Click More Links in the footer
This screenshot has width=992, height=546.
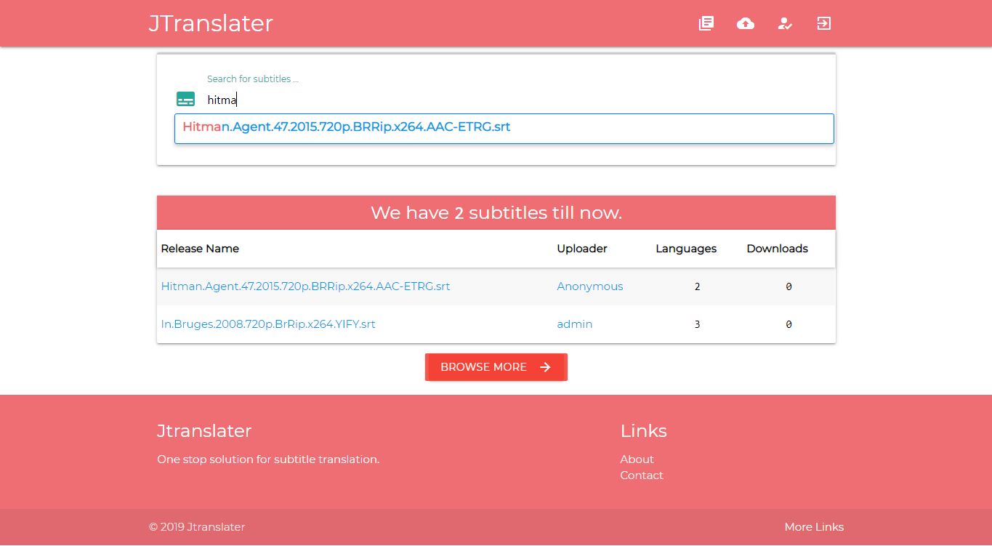[x=814, y=527]
